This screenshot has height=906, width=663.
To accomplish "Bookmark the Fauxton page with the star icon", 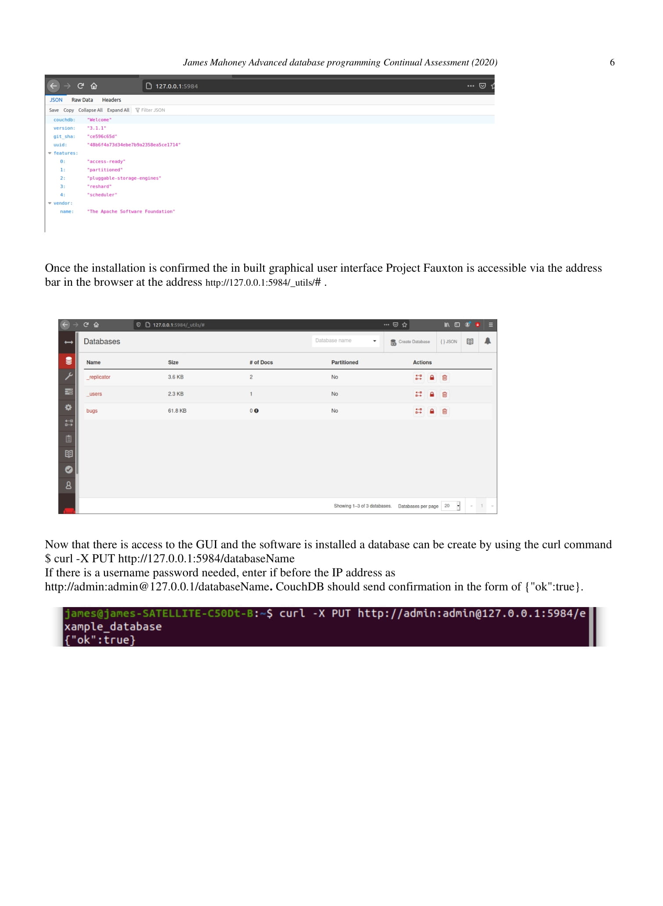I will click(x=405, y=325).
